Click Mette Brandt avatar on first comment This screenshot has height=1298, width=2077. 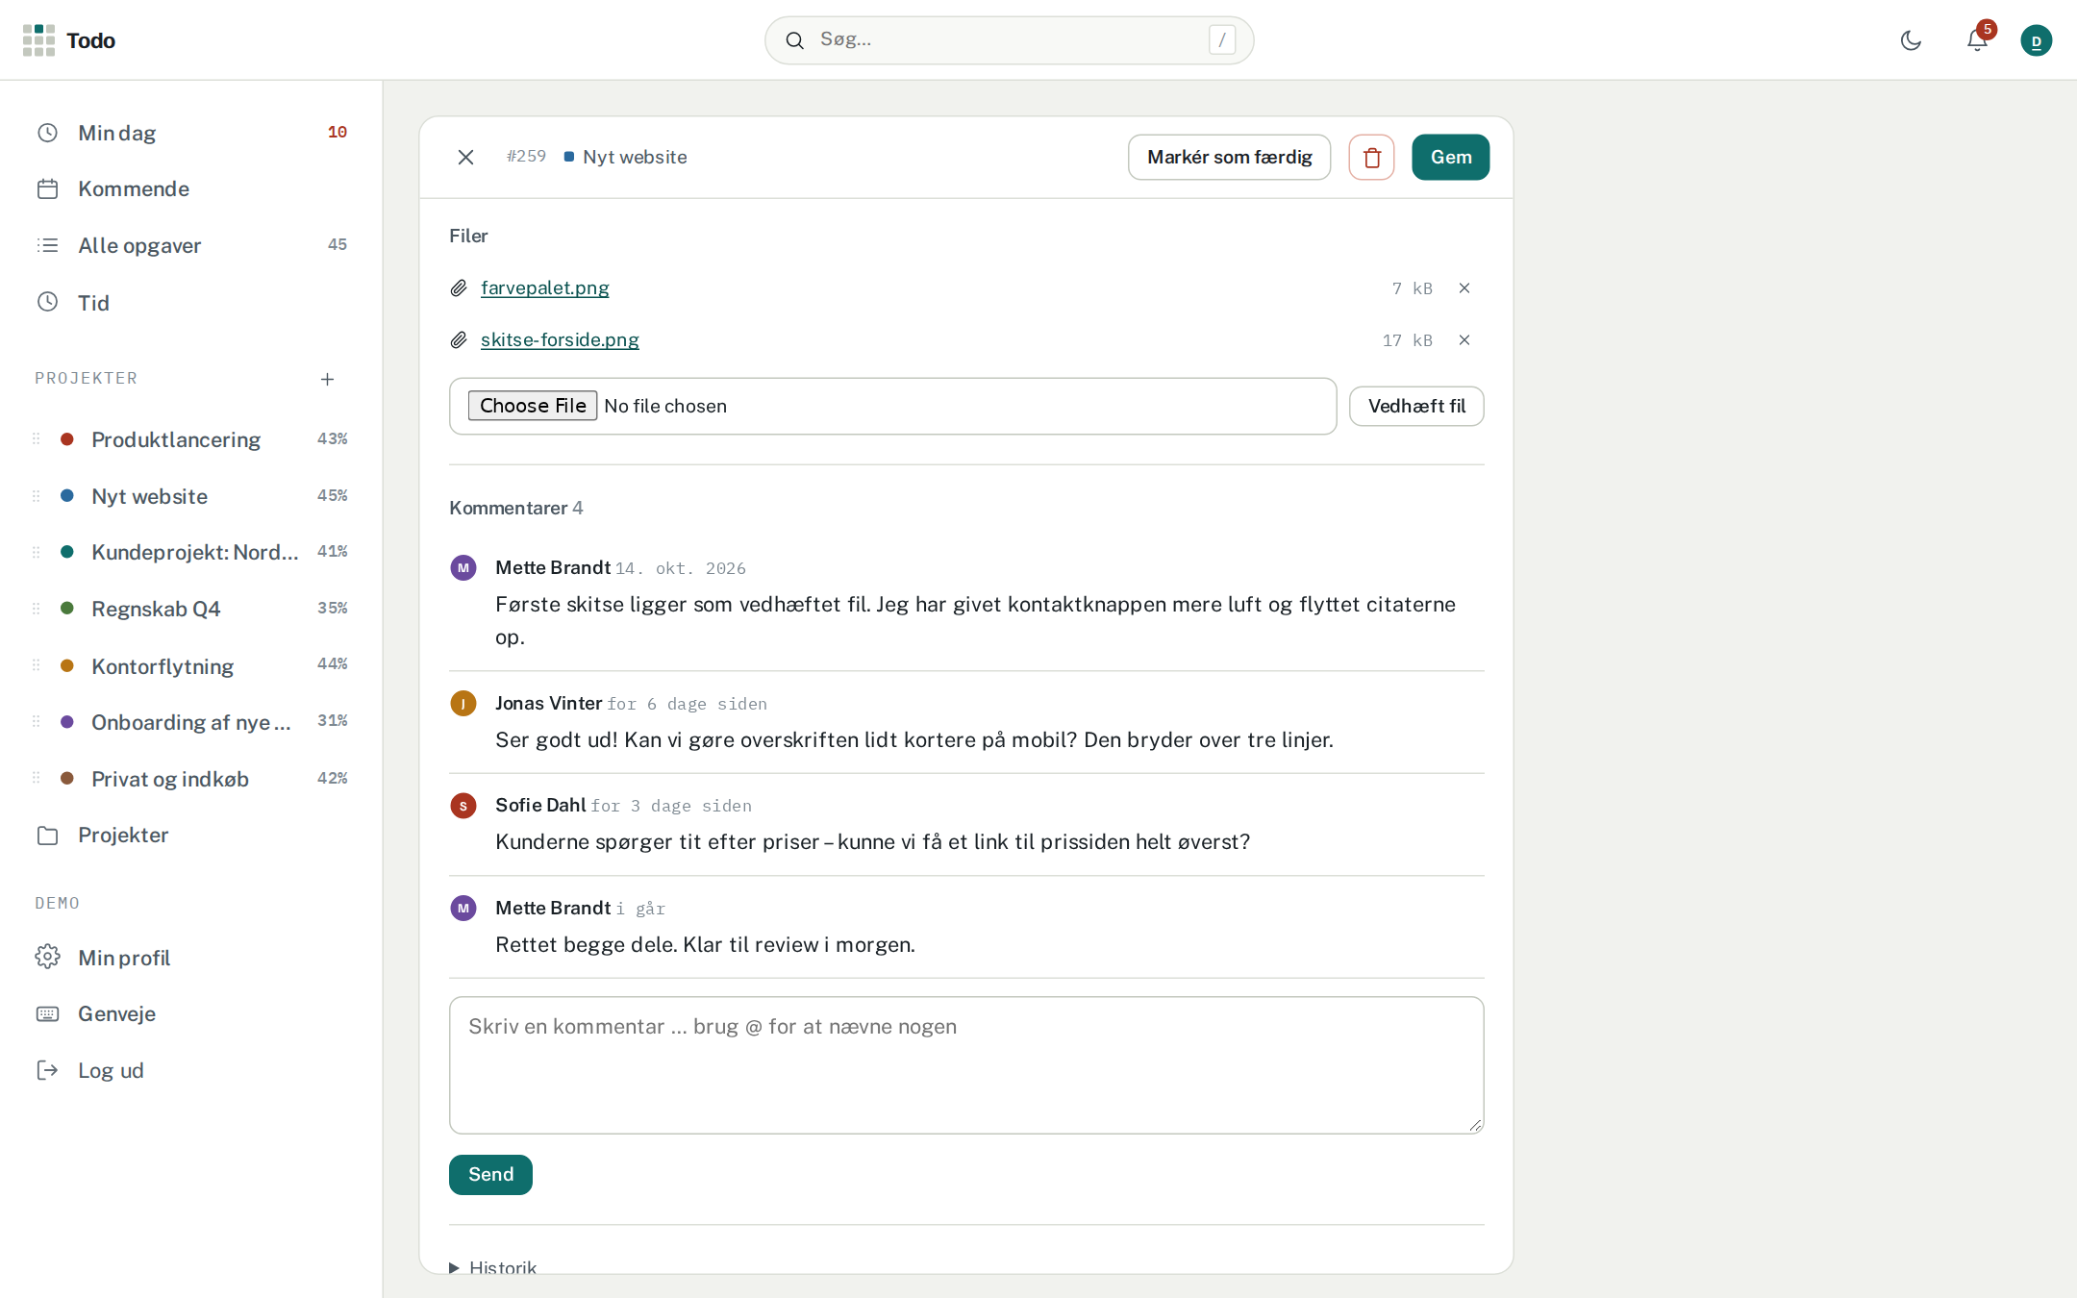coord(463,567)
